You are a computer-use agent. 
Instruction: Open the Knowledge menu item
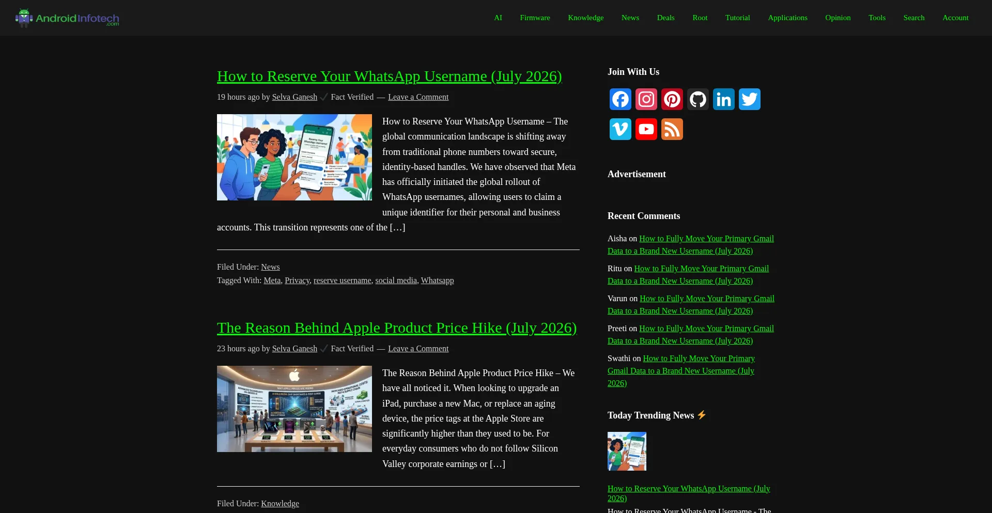[586, 18]
